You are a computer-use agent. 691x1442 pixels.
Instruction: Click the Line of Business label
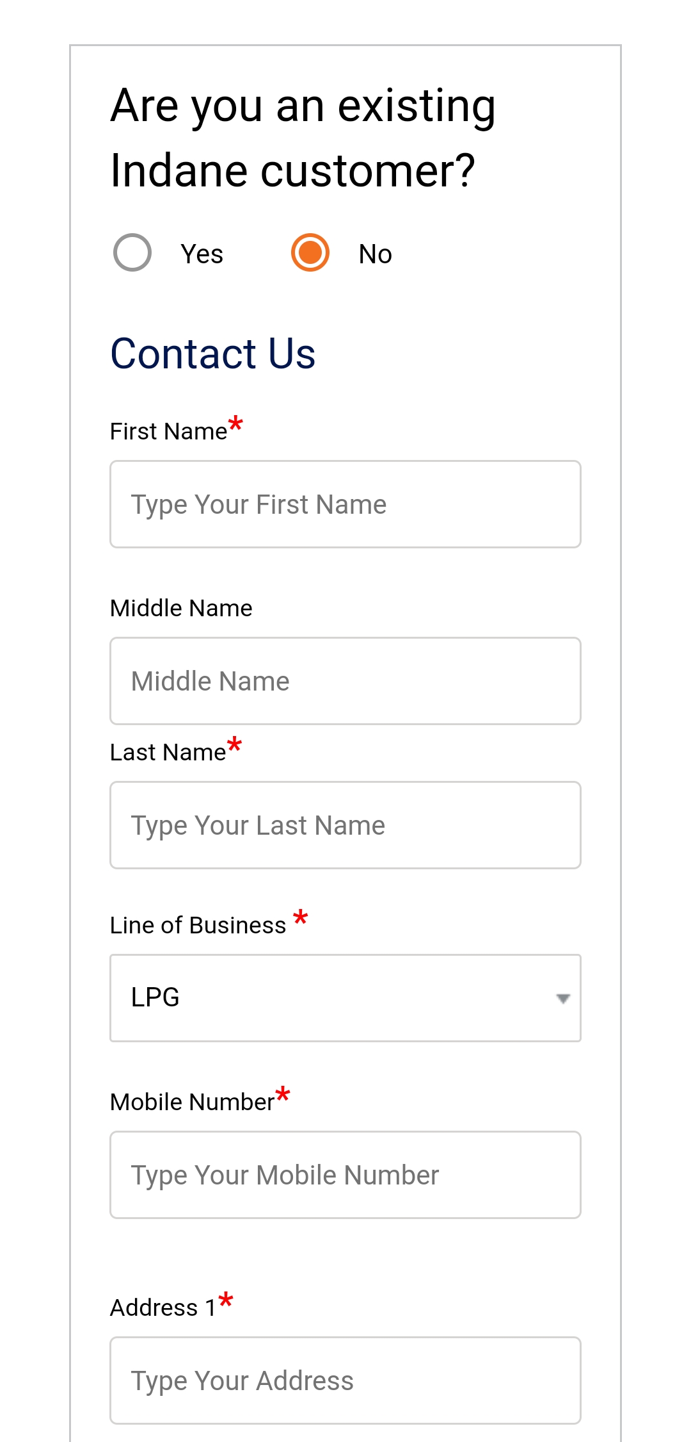198,926
